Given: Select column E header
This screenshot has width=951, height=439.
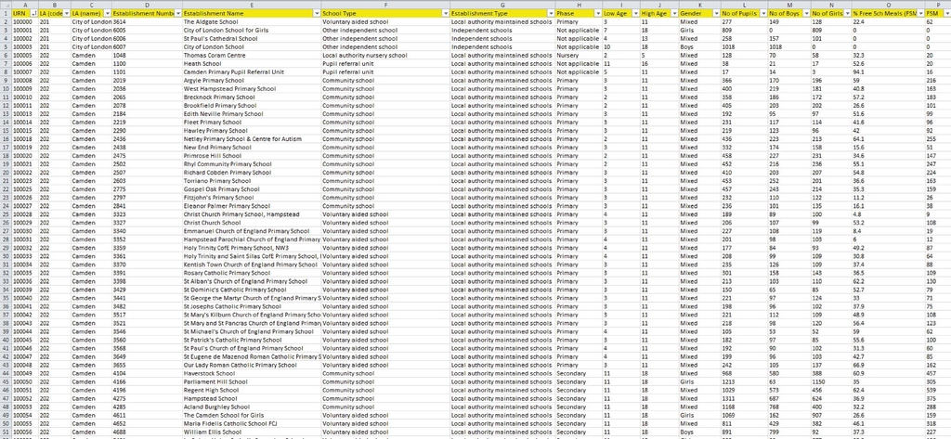Looking at the screenshot, I should click(x=252, y=5).
